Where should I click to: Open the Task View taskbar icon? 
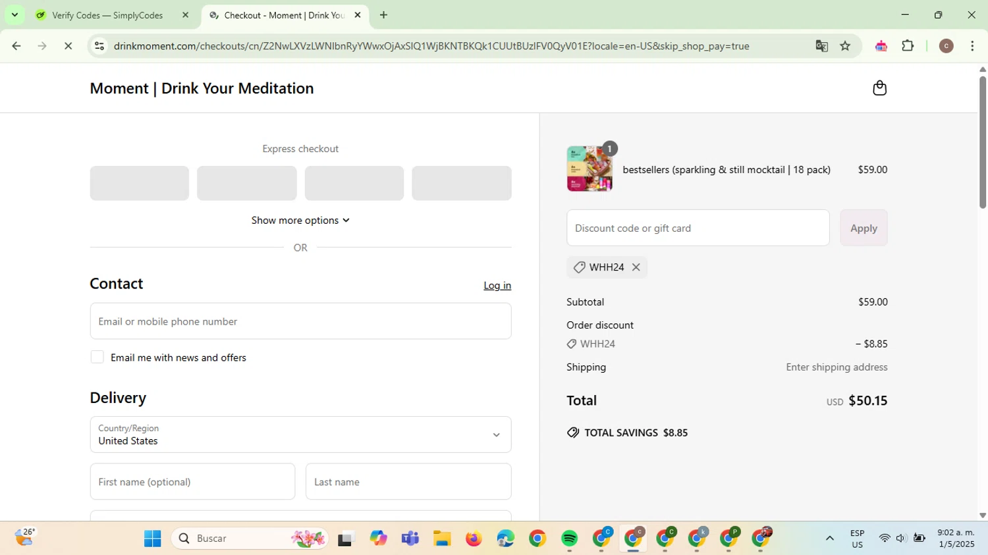pyautogui.click(x=346, y=539)
